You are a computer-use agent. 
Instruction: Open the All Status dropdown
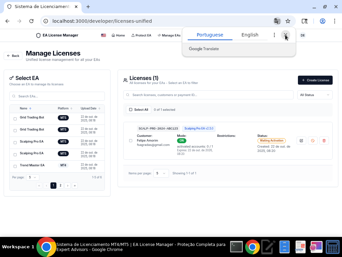pyautogui.click(x=314, y=95)
